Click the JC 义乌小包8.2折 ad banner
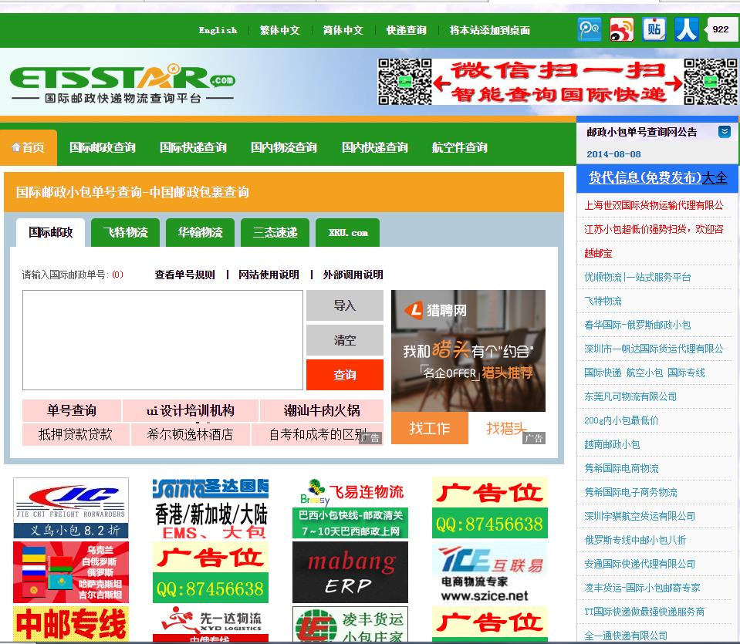Viewport: 740px width, 644px height. 71,507
